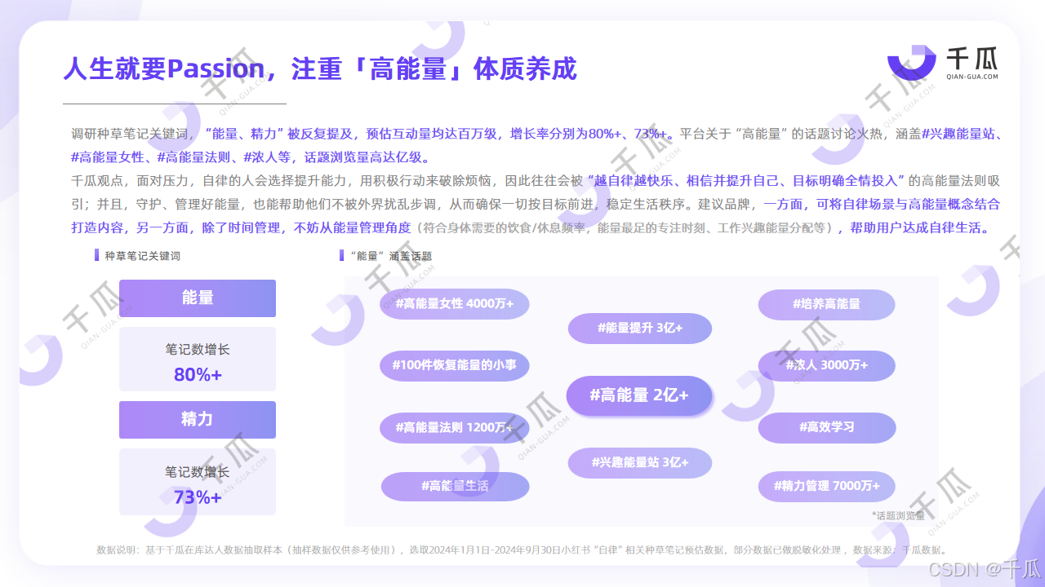Image resolution: width=1045 pixels, height=587 pixels.
Task: Click the #100件恢复能量的小事 pill
Action: tap(455, 365)
